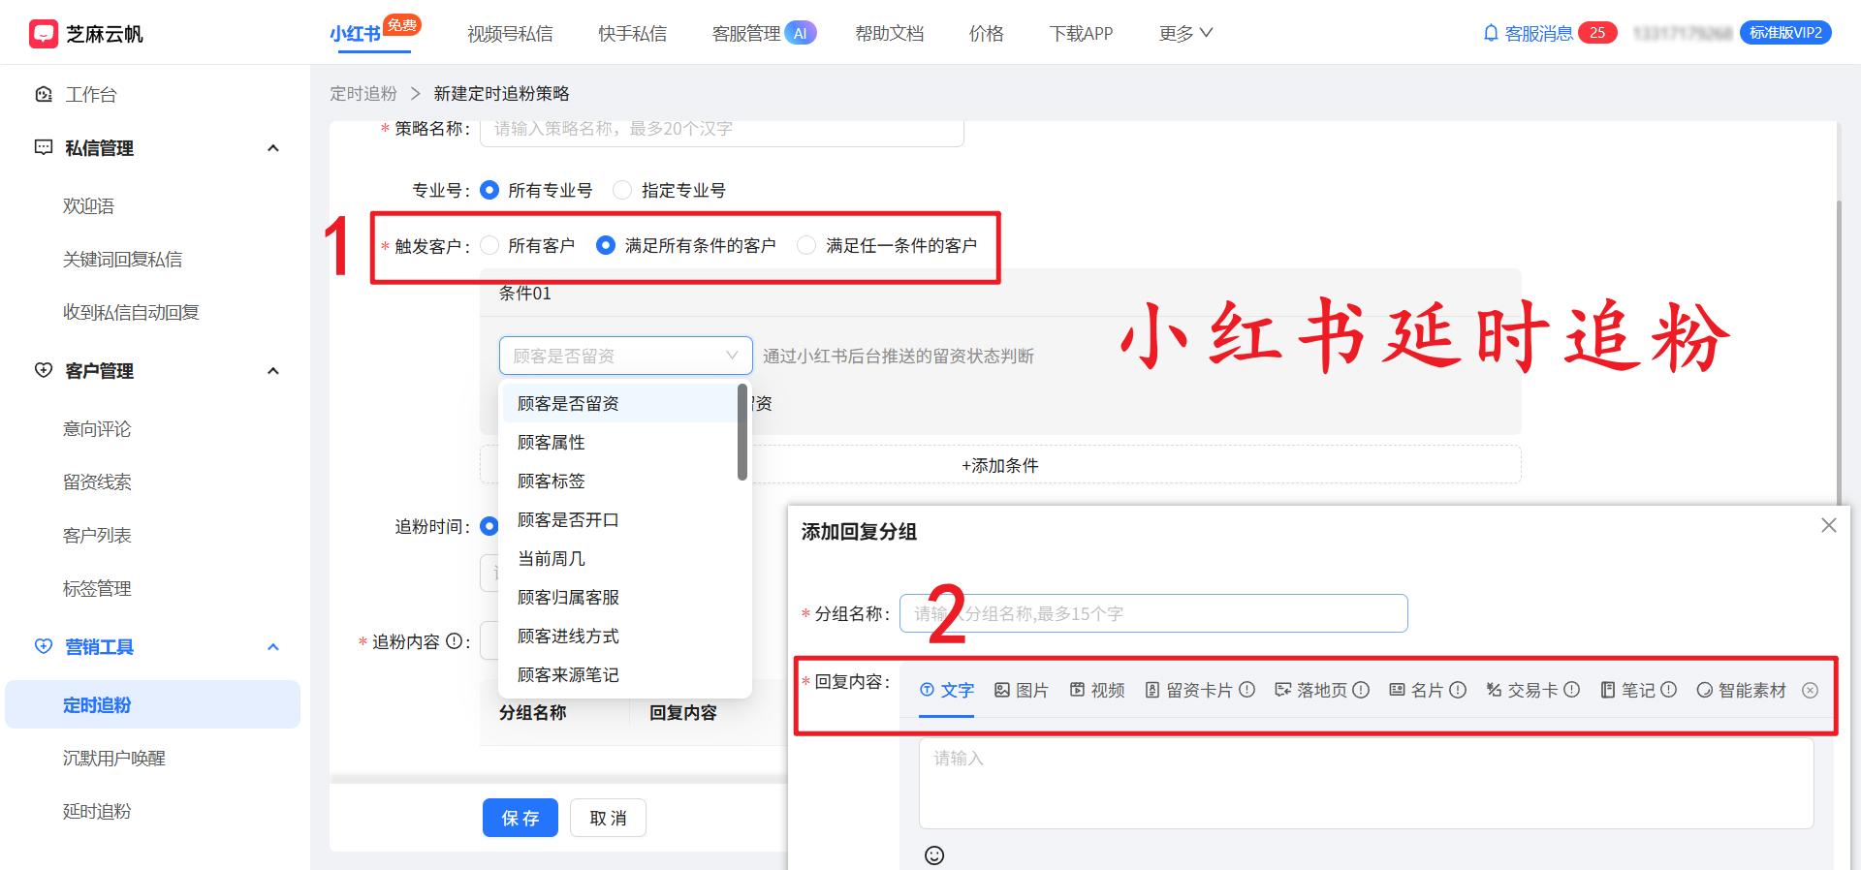Screen dimensions: 1861x870
Task: Choose 顾客是否留资 in the dropdown list
Action: click(620, 403)
